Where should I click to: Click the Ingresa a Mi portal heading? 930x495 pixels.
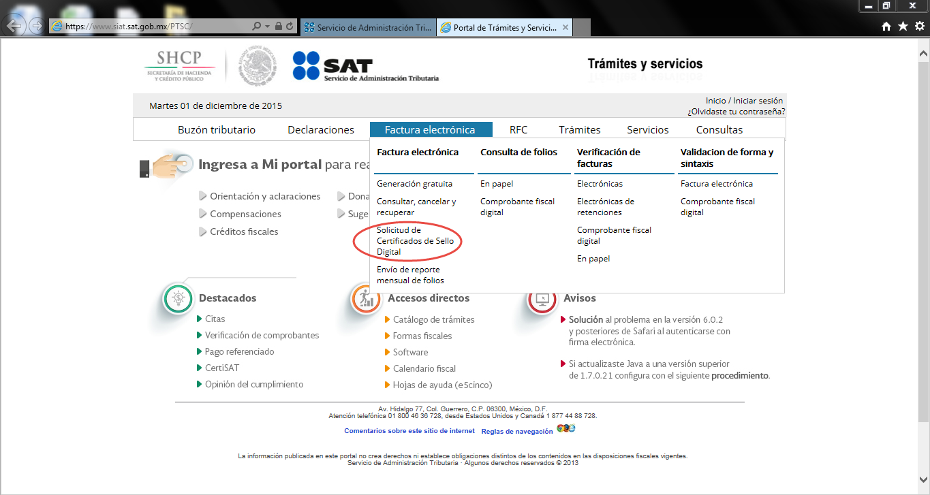pos(260,165)
